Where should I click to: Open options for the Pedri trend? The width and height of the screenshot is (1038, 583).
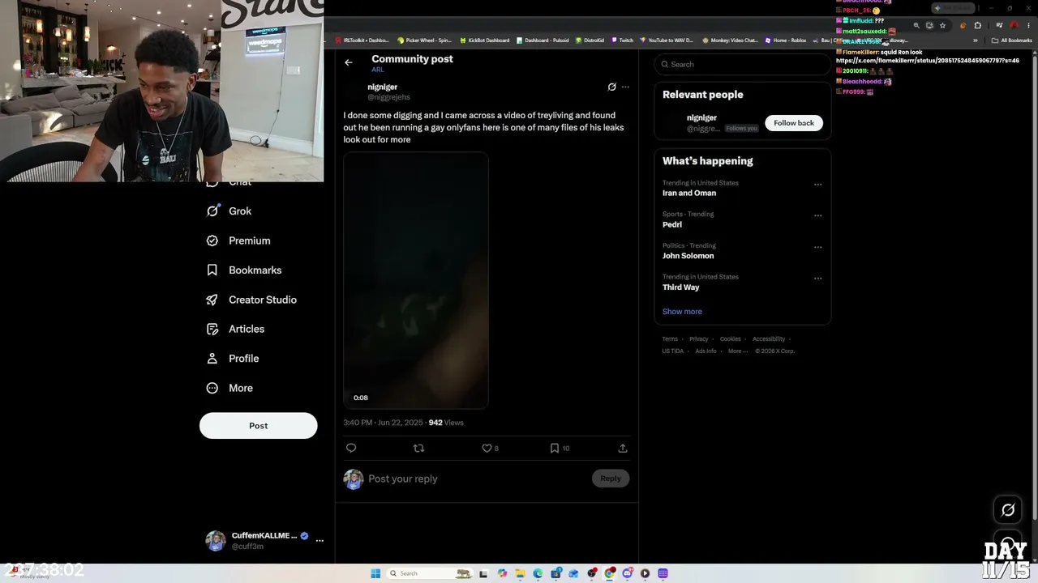pos(817,215)
